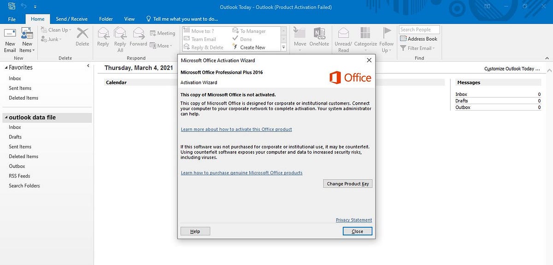
Task: Open the Junk dropdown
Action: coord(51,39)
